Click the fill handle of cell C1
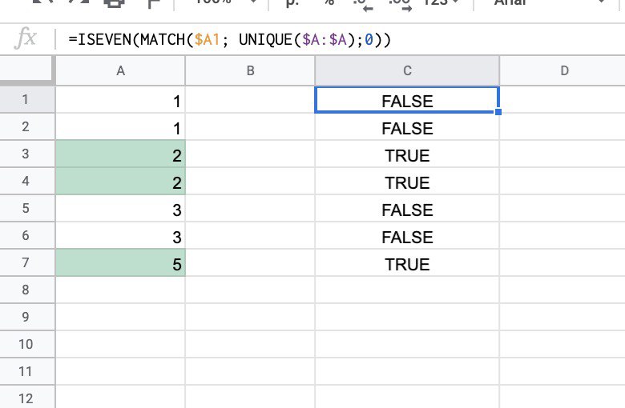Image resolution: width=625 pixels, height=408 pixels. click(x=498, y=113)
